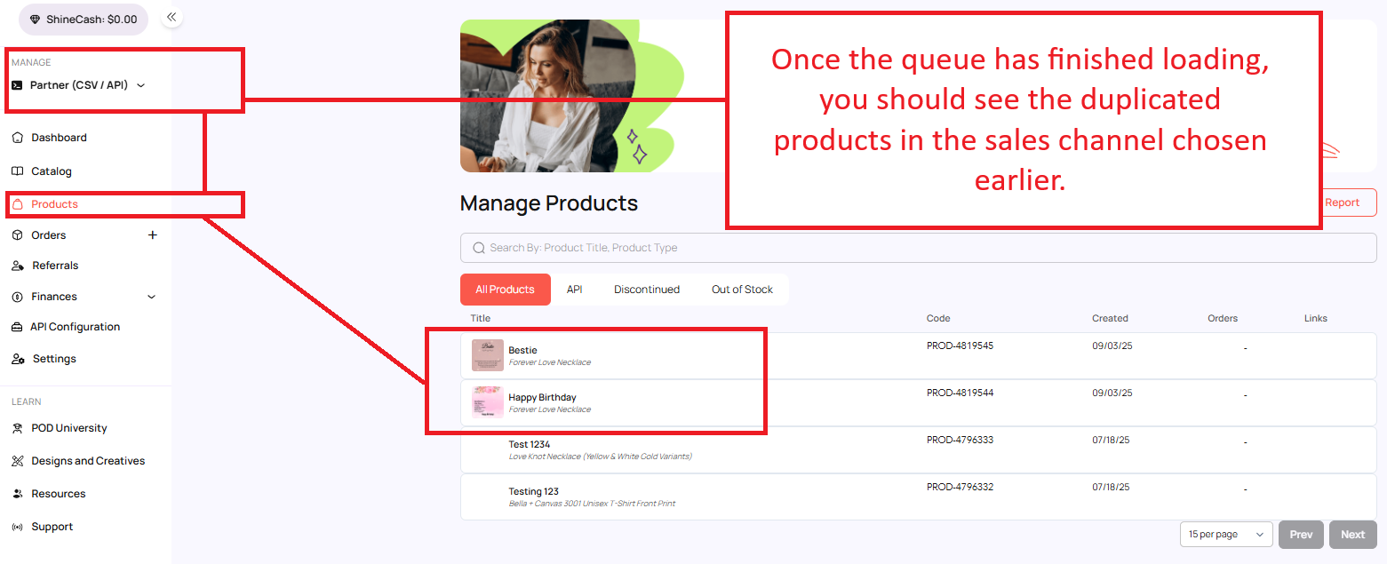Screen dimensions: 1387x564
Task: Select Products in the sidebar
Action: tap(54, 204)
